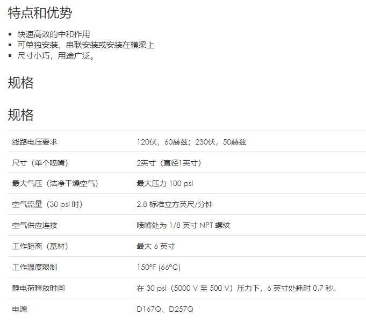Select the 线路电压要求 row label
The height and width of the screenshot is (323, 366).
(x=34, y=142)
